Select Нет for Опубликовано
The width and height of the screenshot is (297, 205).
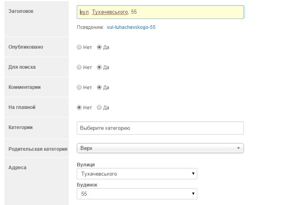pyautogui.click(x=79, y=47)
